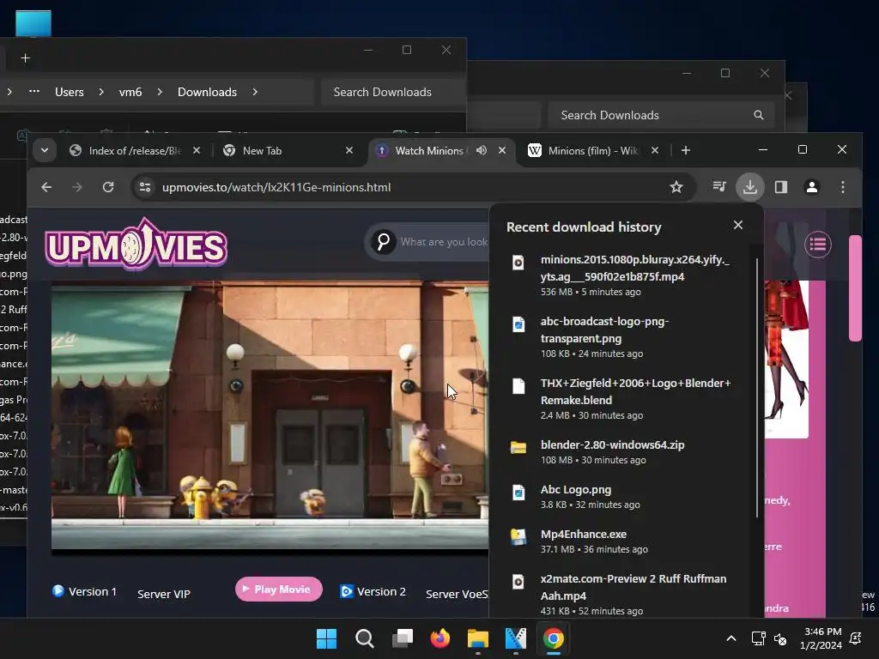
Task: Show hidden system tray icons
Action: point(731,638)
